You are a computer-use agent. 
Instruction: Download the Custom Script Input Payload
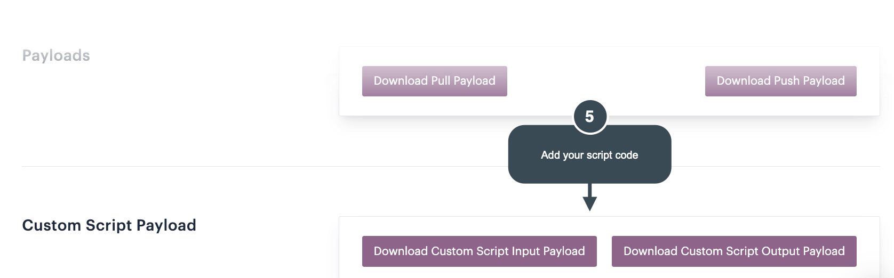click(x=479, y=251)
